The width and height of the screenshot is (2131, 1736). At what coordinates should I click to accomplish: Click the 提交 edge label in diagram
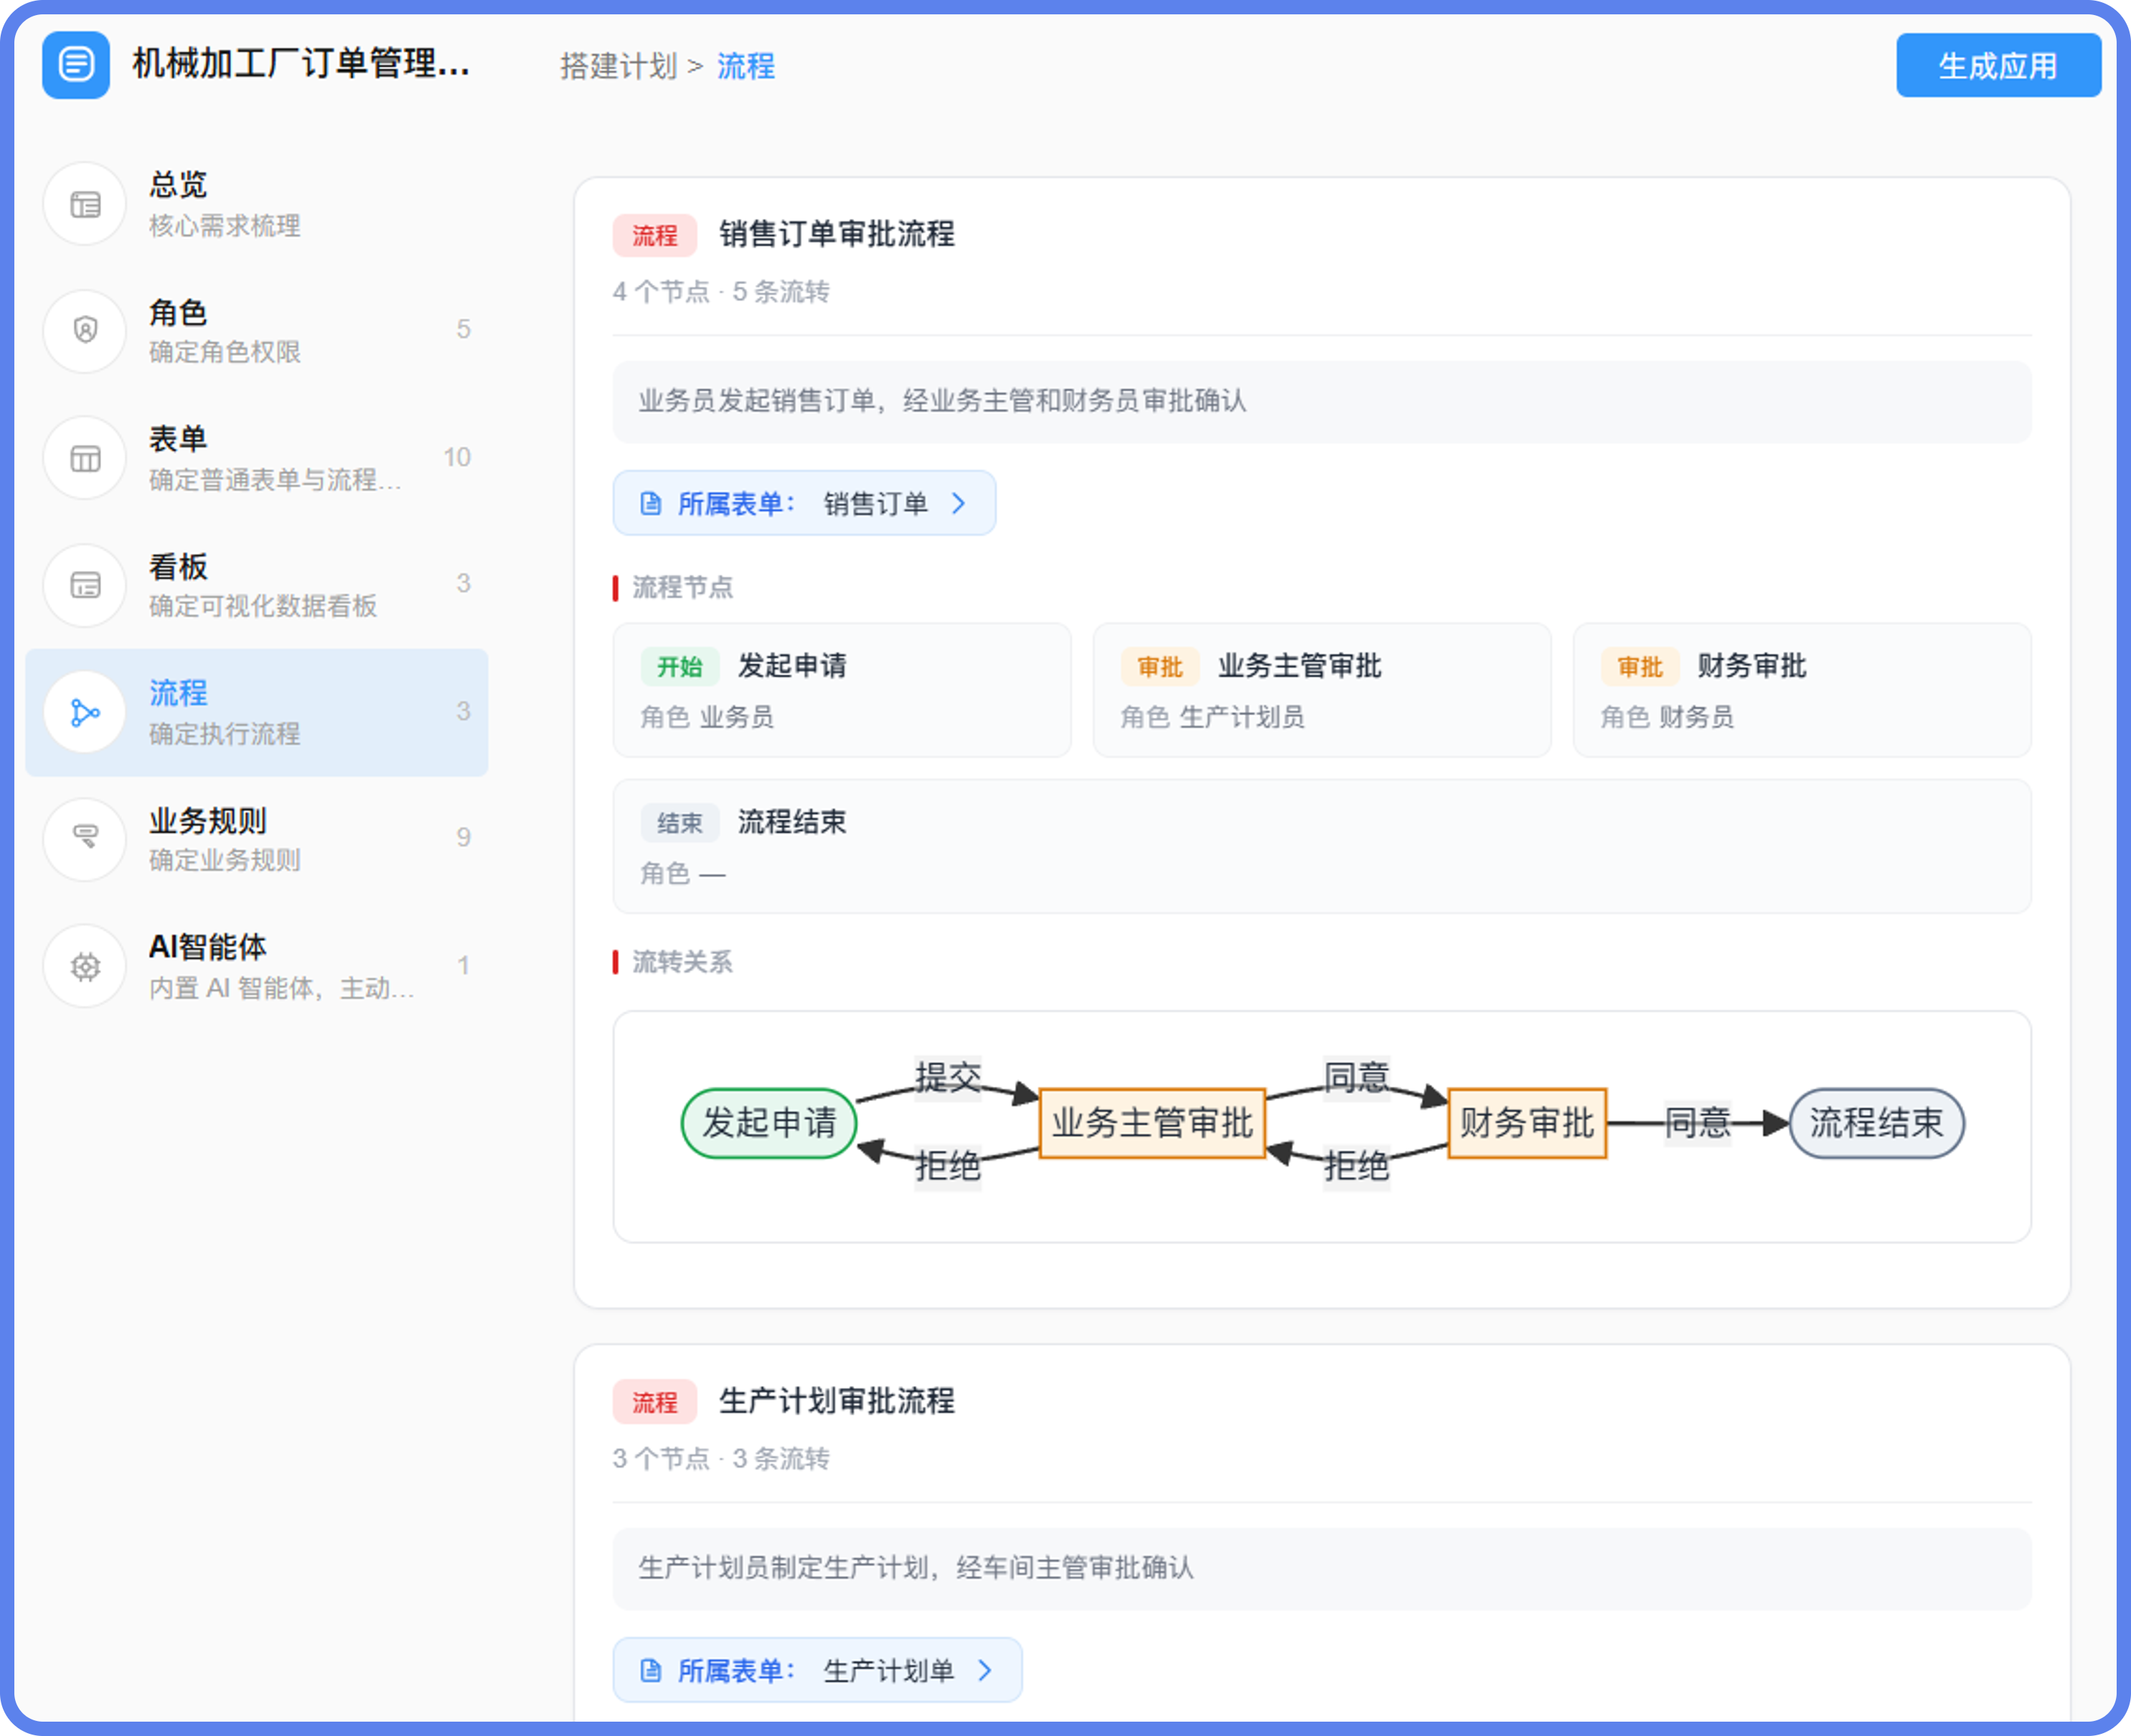tap(947, 1077)
